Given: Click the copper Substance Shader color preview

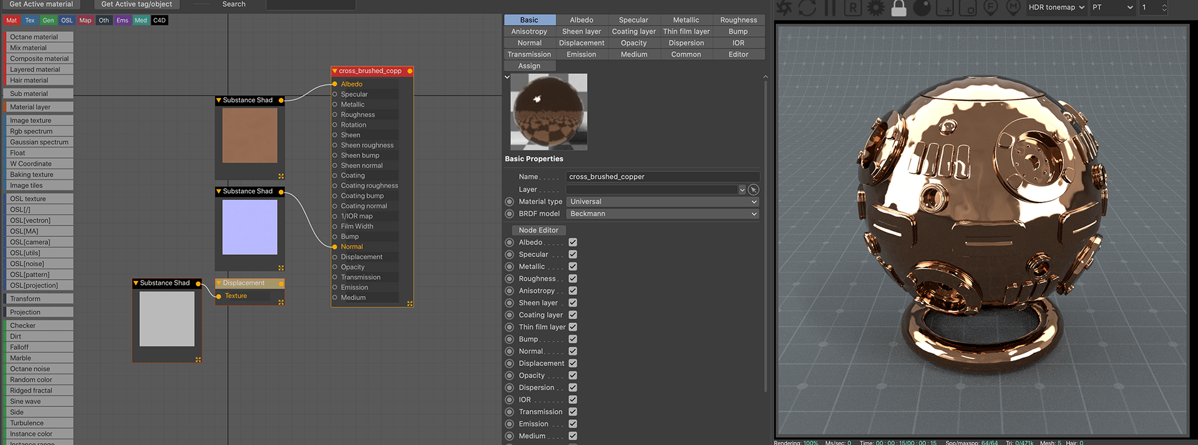Looking at the screenshot, I should (x=250, y=135).
